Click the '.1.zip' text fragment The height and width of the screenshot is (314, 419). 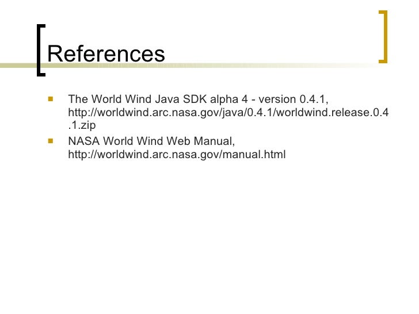(x=82, y=125)
